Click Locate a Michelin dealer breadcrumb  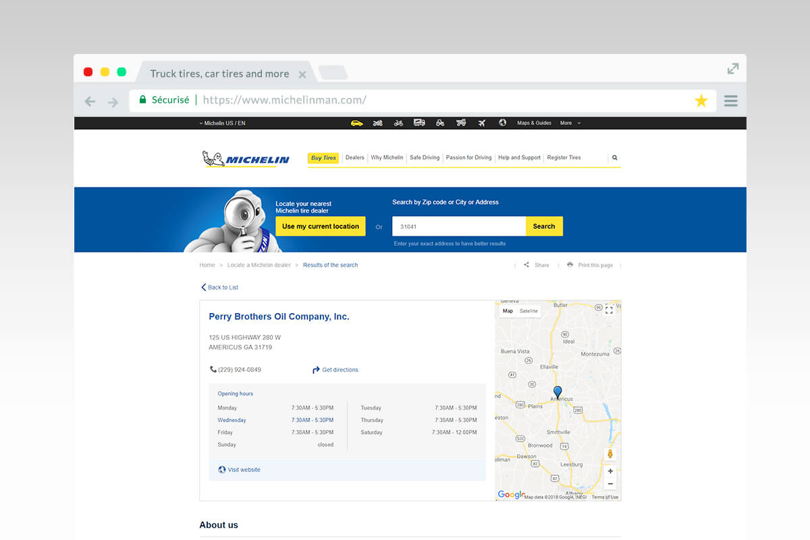tap(259, 265)
